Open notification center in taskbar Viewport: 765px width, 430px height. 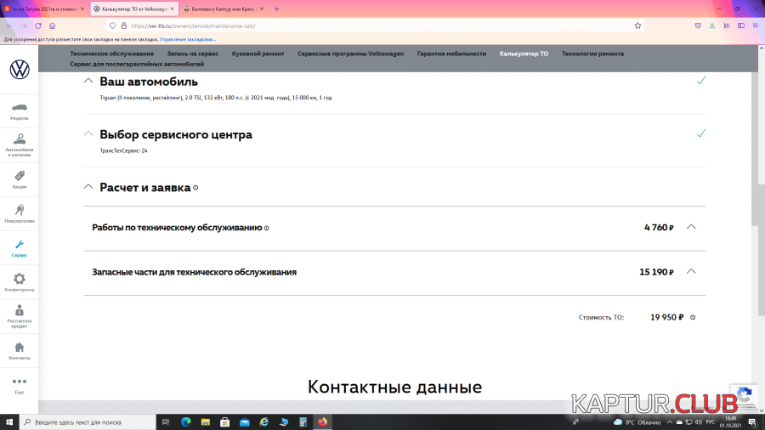click(753, 422)
